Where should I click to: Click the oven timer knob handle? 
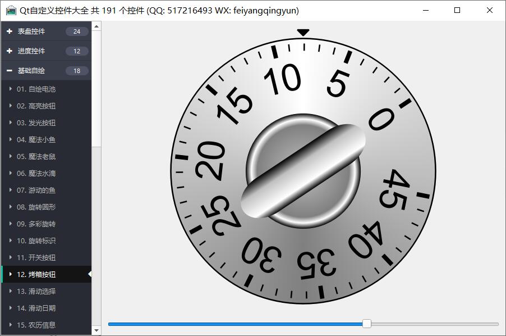click(x=303, y=171)
